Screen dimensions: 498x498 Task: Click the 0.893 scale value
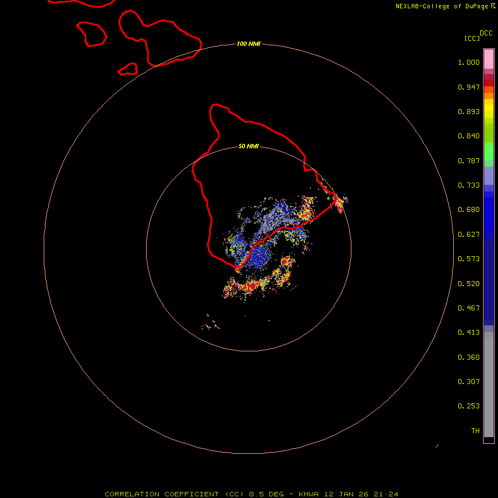[x=469, y=111]
